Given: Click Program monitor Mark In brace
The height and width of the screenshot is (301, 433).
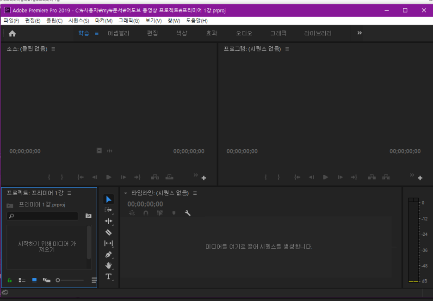Looking at the screenshot, I should point(266,177).
